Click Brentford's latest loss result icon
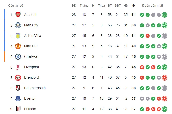 [165, 77]
